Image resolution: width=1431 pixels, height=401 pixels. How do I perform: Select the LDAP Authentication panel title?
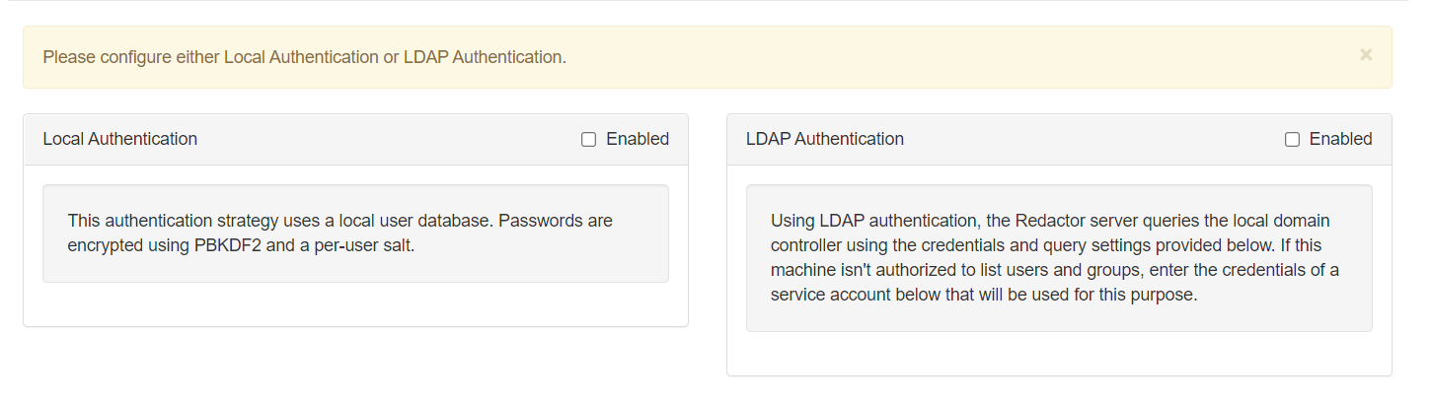click(825, 139)
